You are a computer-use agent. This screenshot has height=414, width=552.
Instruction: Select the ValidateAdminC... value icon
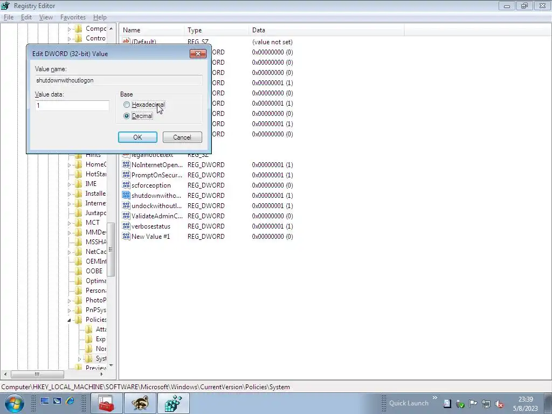pos(126,216)
